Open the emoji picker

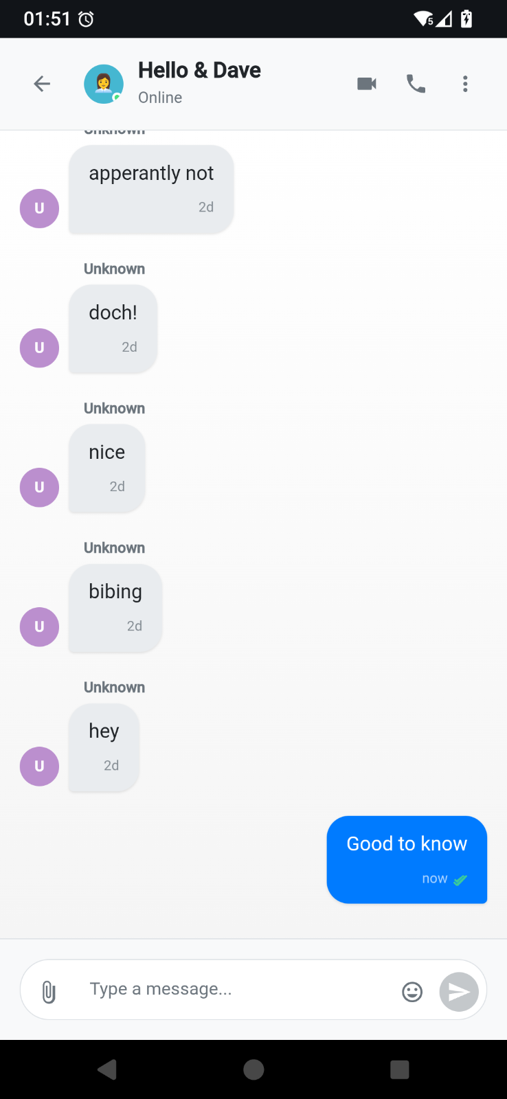412,991
